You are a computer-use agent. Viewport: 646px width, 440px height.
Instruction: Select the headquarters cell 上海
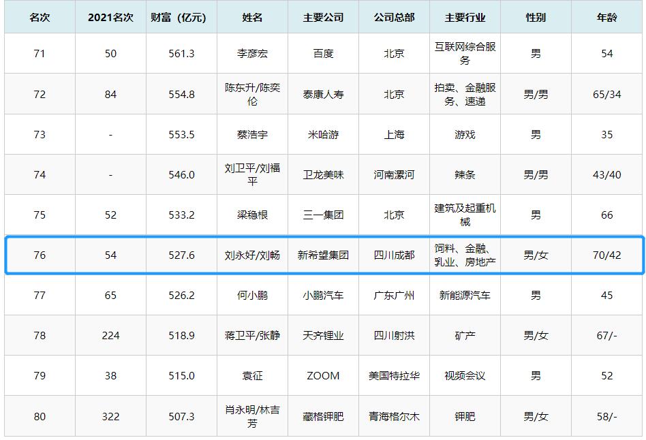click(x=394, y=135)
